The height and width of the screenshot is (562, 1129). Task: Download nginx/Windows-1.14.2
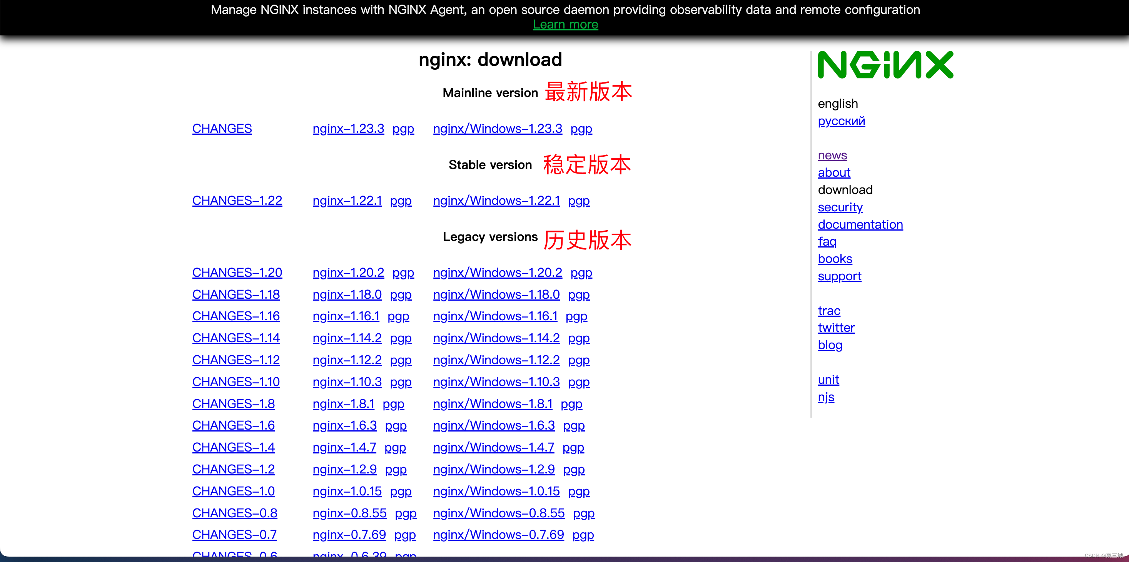pyautogui.click(x=496, y=338)
